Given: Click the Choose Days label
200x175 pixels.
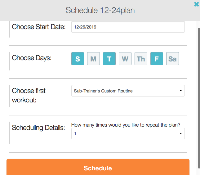Looking at the screenshot, I should [x=32, y=58].
